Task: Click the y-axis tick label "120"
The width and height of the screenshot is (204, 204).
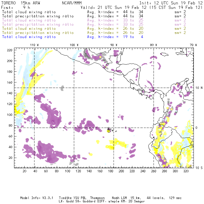Action: [x=9, y=104]
